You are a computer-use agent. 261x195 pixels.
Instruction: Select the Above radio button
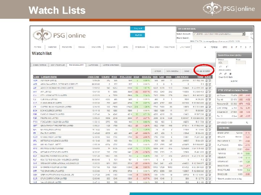click(221, 67)
